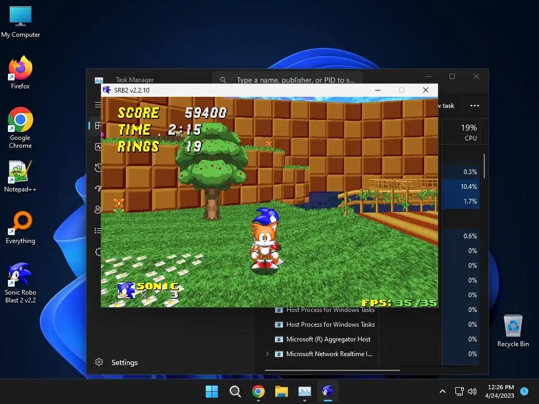Select the Notepad++ desktop shortcut
The width and height of the screenshot is (539, 404).
21,176
